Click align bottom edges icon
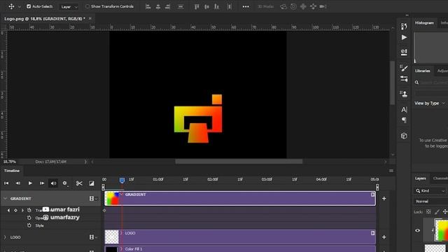 tap(216, 6)
